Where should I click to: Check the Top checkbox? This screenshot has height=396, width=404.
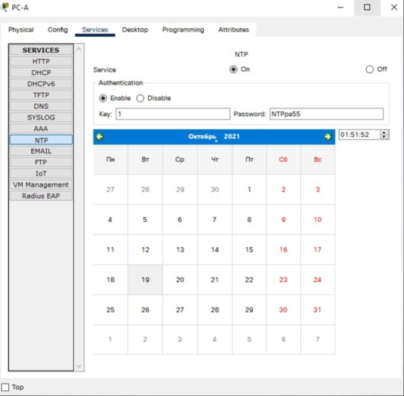[5, 387]
